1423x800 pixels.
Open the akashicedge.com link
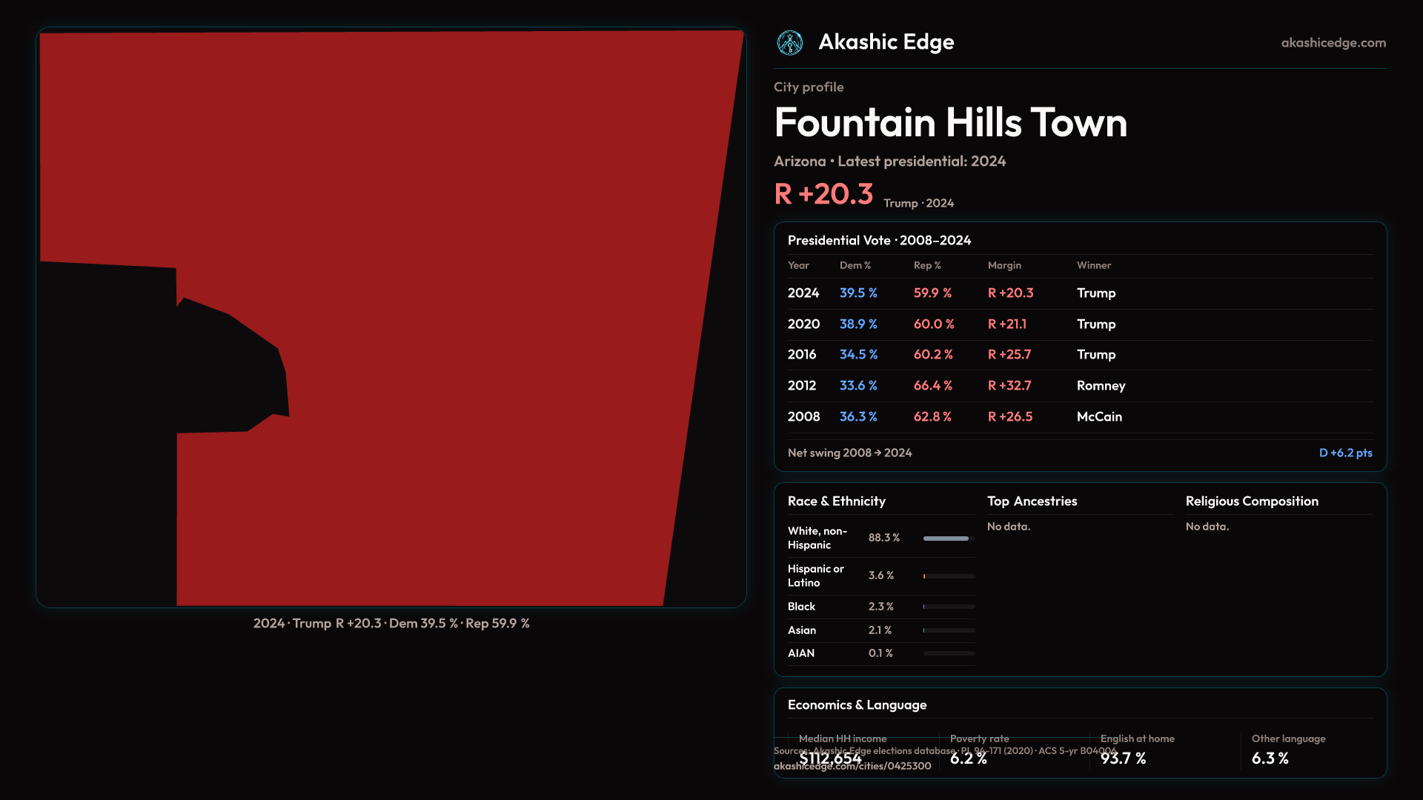click(x=1333, y=43)
